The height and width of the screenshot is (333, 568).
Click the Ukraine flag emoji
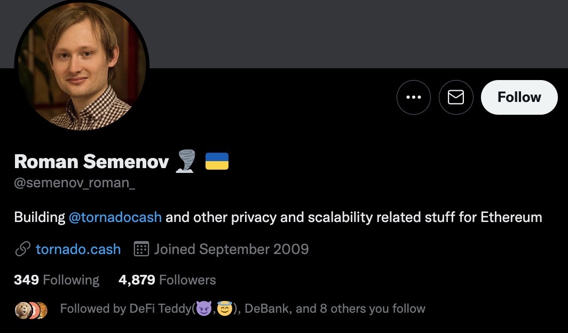pos(217,161)
